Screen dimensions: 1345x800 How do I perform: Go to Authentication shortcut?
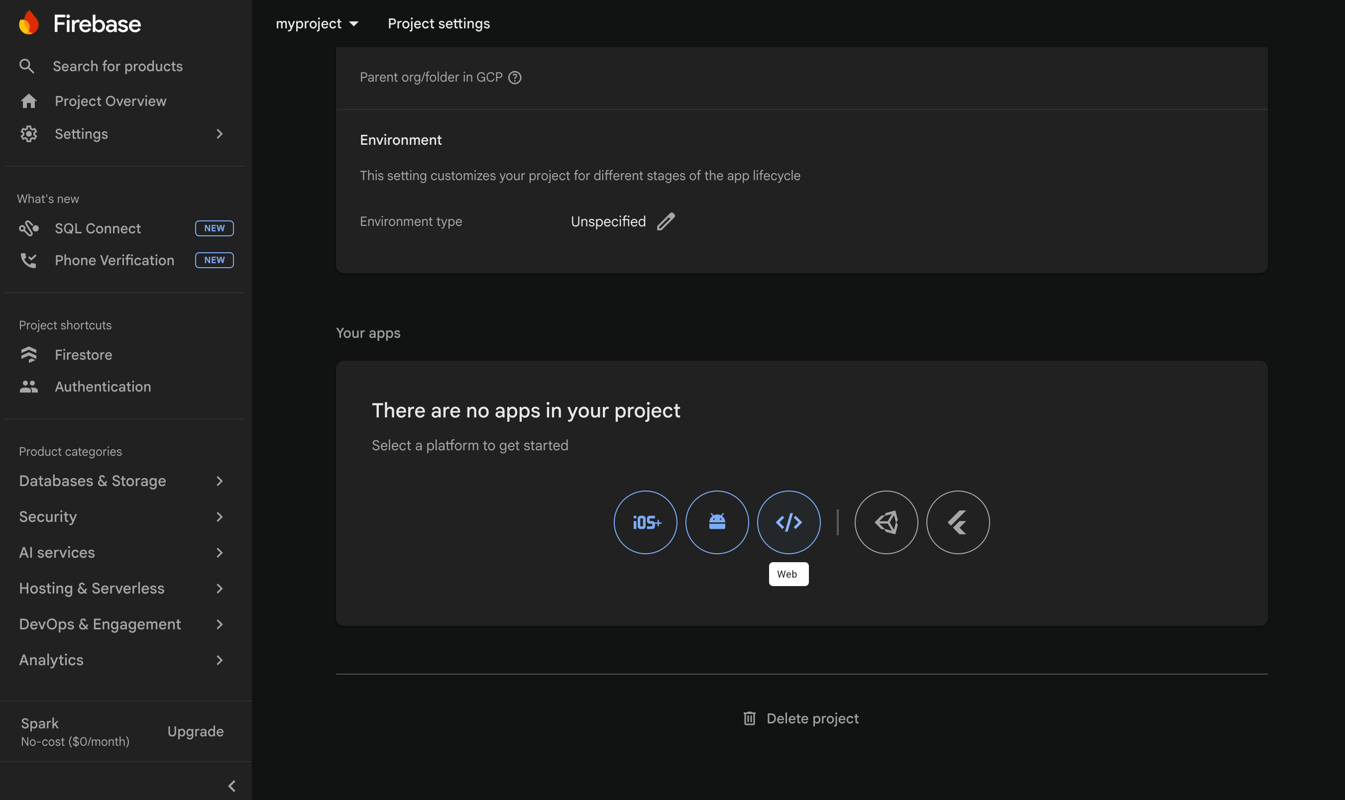103,387
